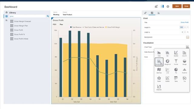194x109 pixels.
Task: Switch to the grid forms view in Library
Action: click(7, 16)
